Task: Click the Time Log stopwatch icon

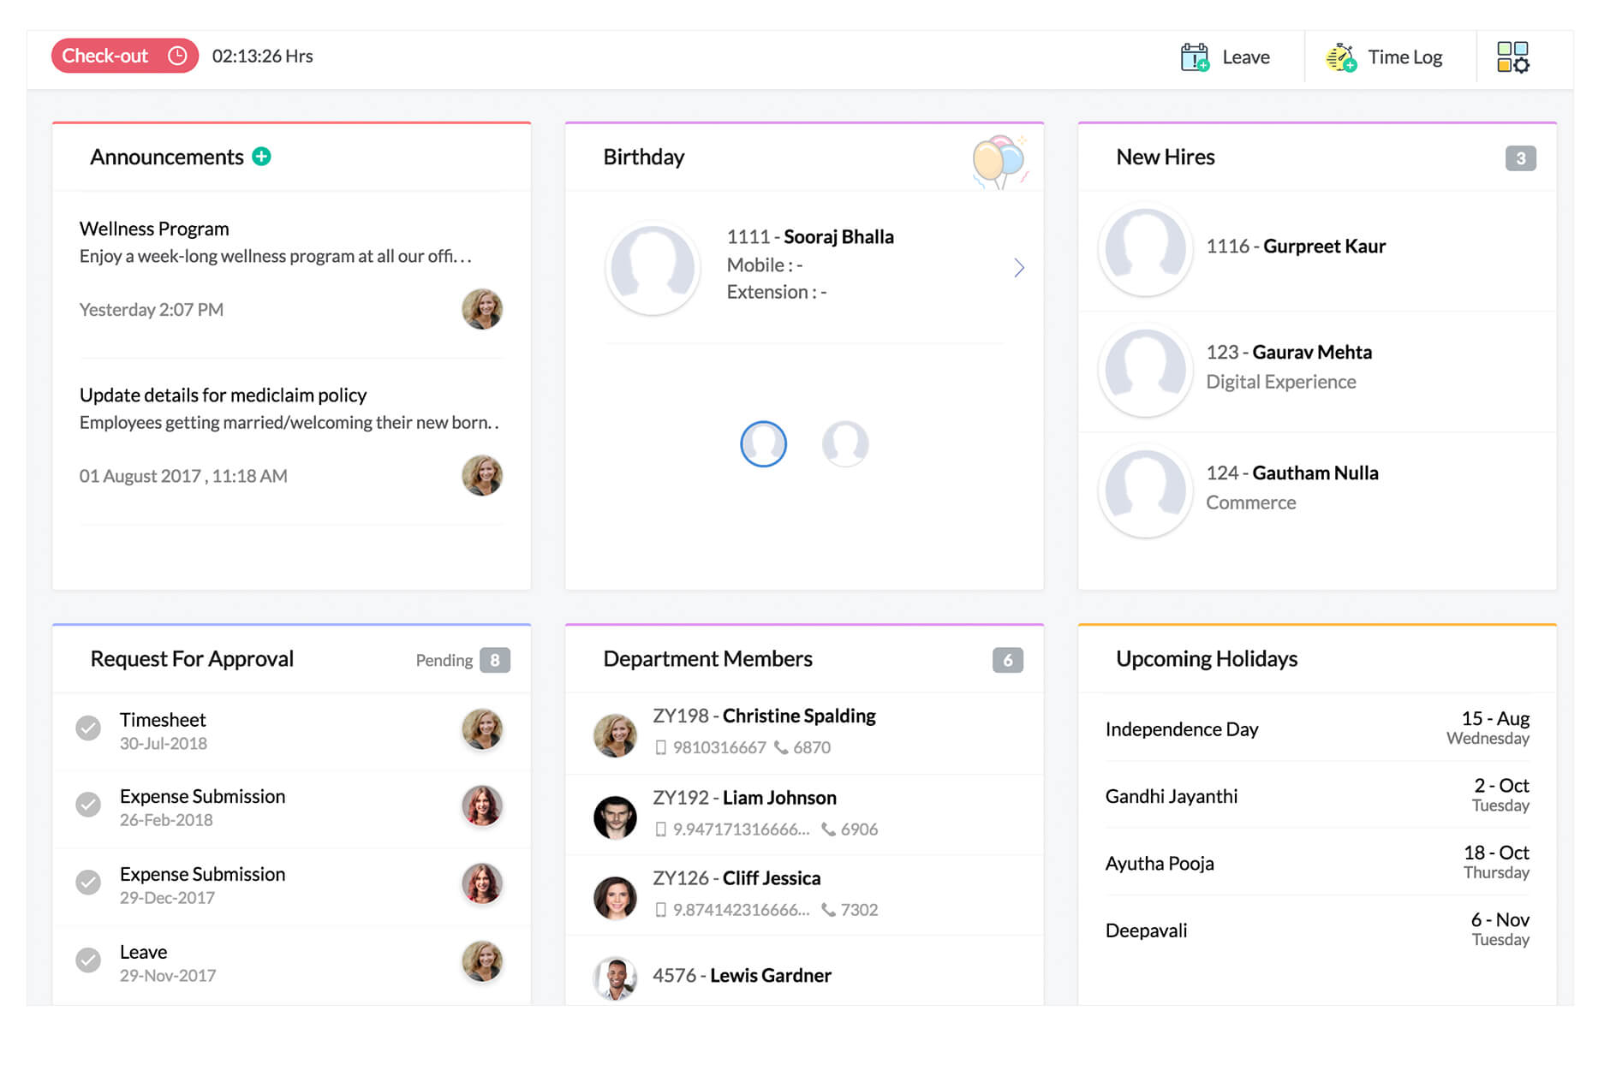Action: [1341, 56]
